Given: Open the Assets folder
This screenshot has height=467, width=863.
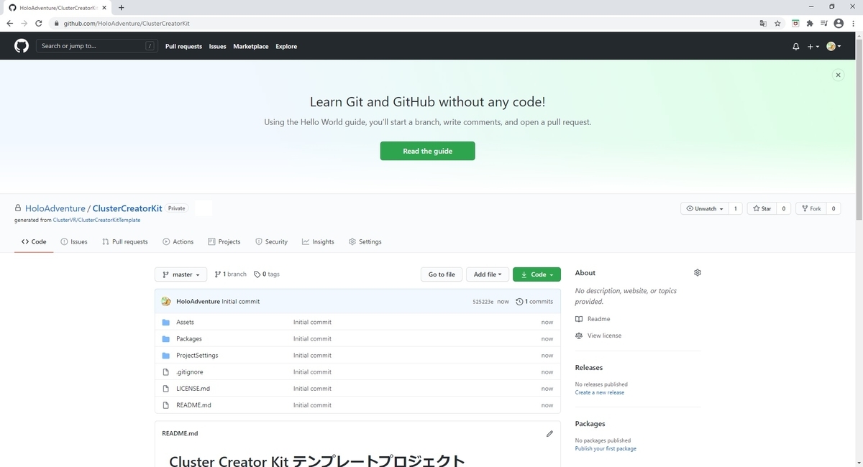Looking at the screenshot, I should [185, 323].
